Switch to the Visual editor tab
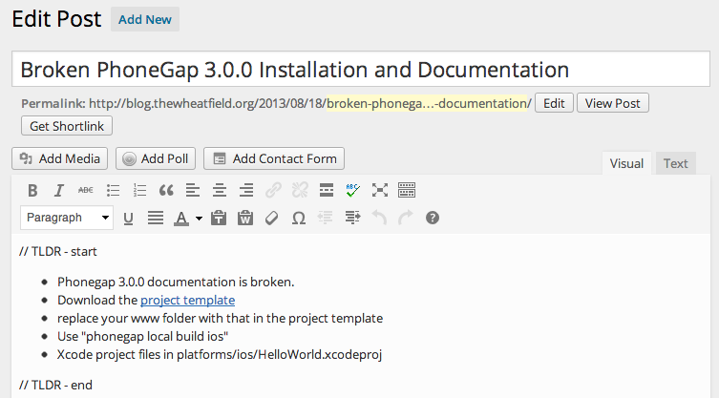The image size is (719, 398). (626, 163)
